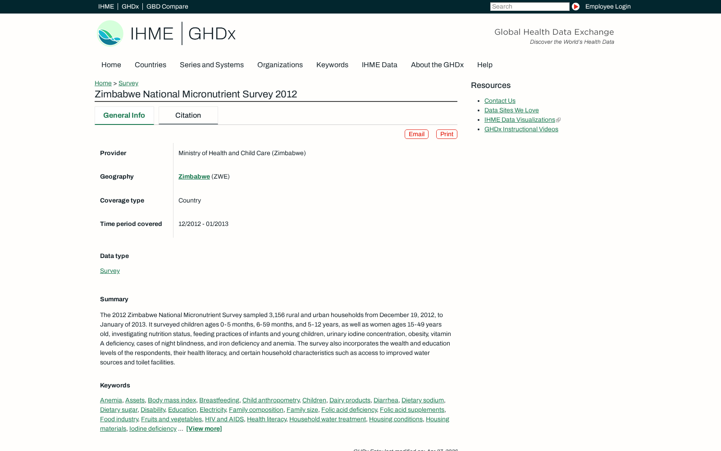Image resolution: width=721 pixels, height=451 pixels.
Task: Click the Survey breadcrumb link
Action: pyautogui.click(x=128, y=83)
